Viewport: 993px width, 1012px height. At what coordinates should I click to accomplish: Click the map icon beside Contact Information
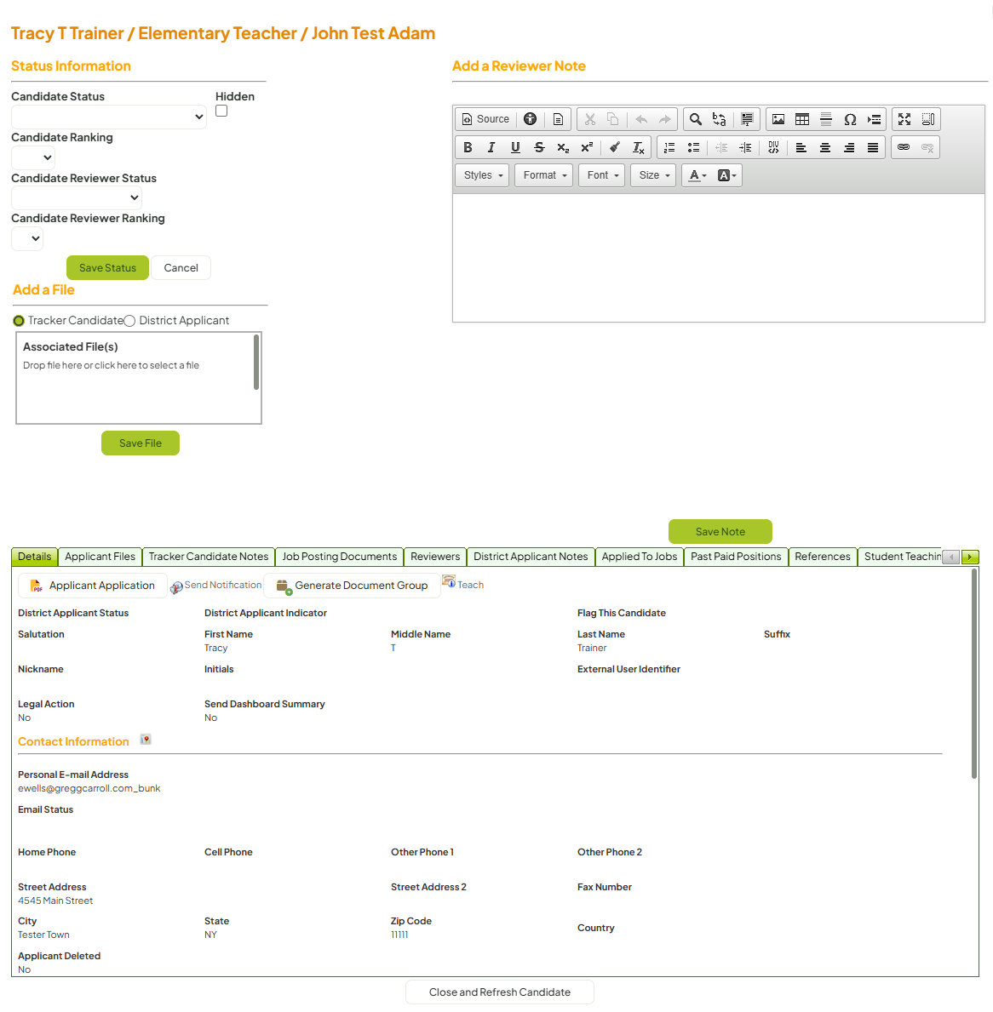pyautogui.click(x=146, y=740)
